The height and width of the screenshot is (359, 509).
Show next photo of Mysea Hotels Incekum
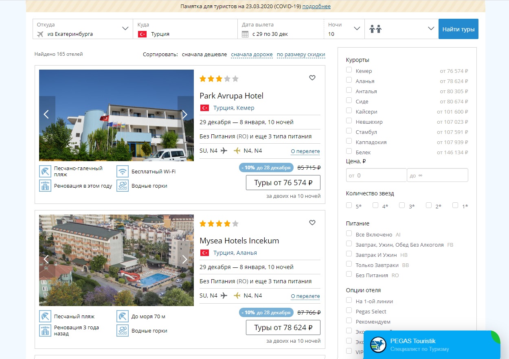tap(185, 259)
